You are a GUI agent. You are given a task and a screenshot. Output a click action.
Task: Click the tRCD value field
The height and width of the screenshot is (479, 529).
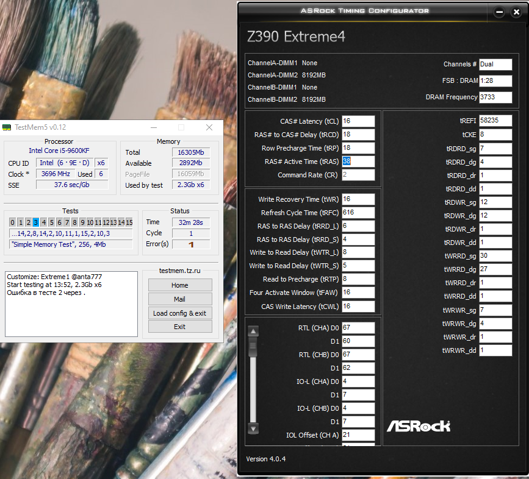coord(358,135)
